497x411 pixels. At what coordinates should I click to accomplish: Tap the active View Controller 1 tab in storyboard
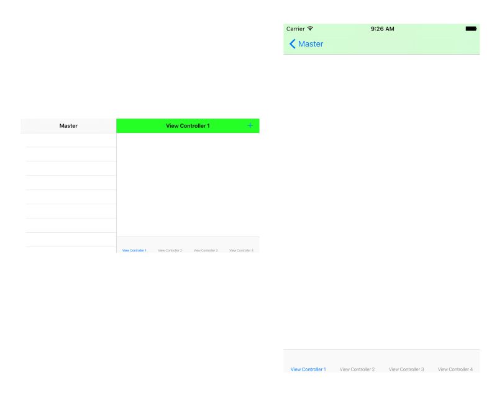click(x=134, y=250)
